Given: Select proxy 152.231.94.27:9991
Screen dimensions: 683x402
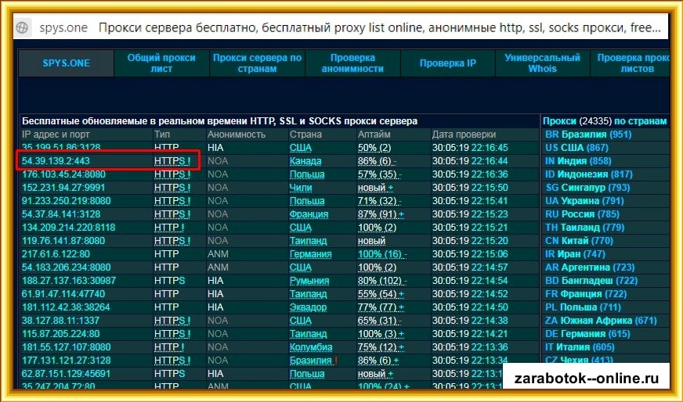Looking at the screenshot, I should [x=63, y=188].
